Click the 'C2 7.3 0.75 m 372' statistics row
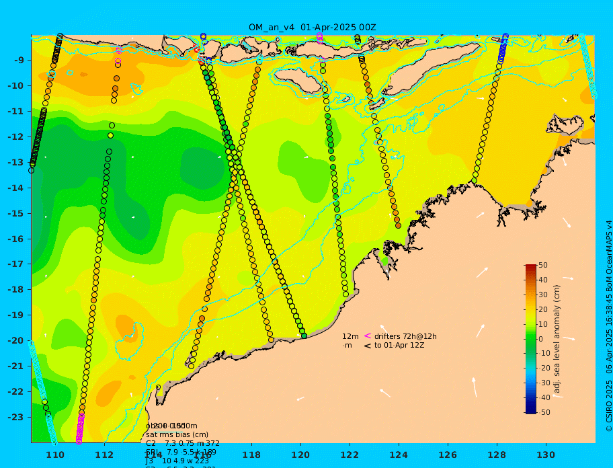This screenshot has height=468, width=613. pyautogui.click(x=183, y=443)
